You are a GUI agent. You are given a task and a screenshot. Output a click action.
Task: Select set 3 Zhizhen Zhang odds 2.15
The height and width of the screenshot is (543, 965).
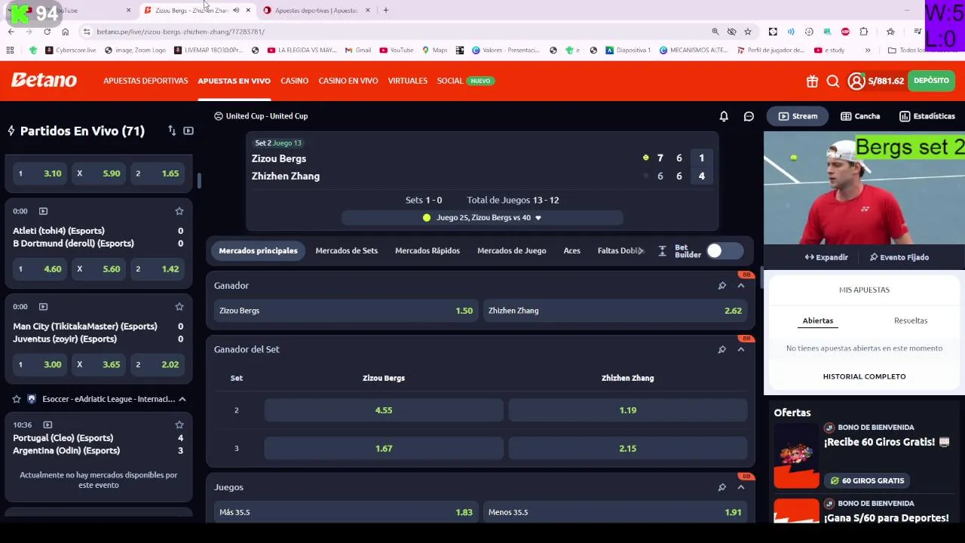coord(628,449)
